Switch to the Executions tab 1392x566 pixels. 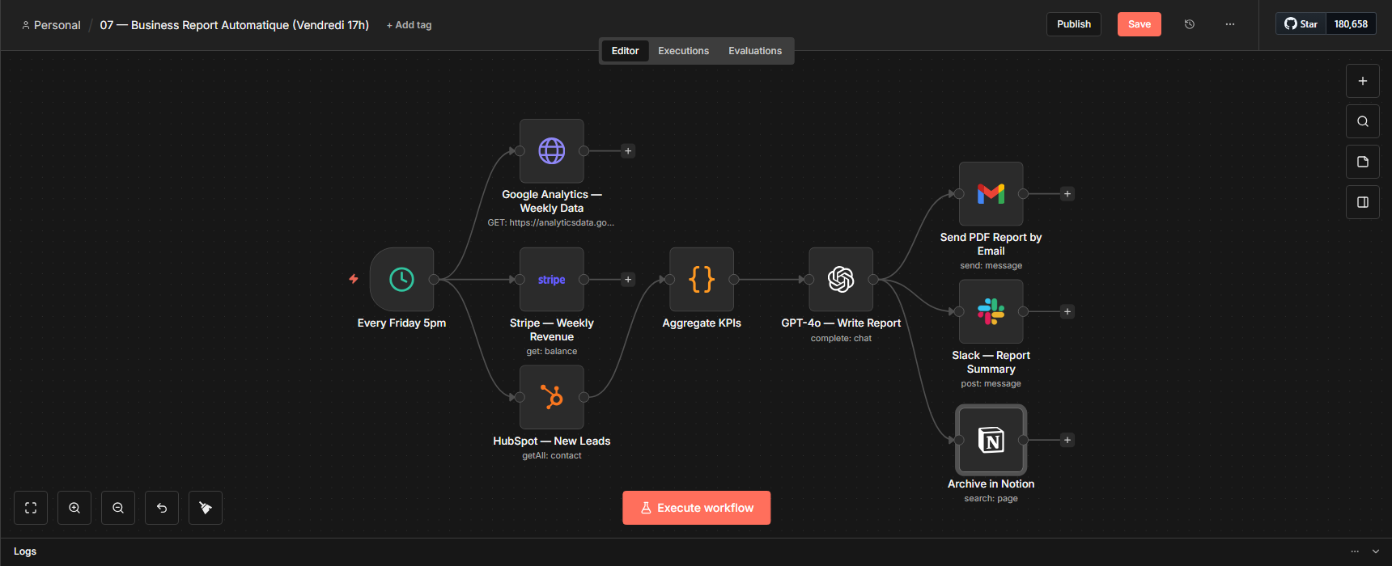click(x=684, y=51)
